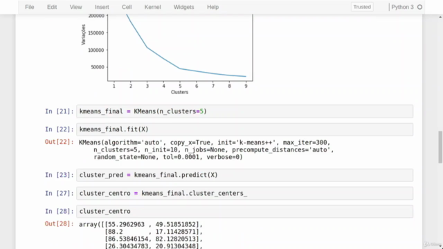Click the Trusted notebook button
This screenshot has width=443, height=249.
(x=362, y=7)
